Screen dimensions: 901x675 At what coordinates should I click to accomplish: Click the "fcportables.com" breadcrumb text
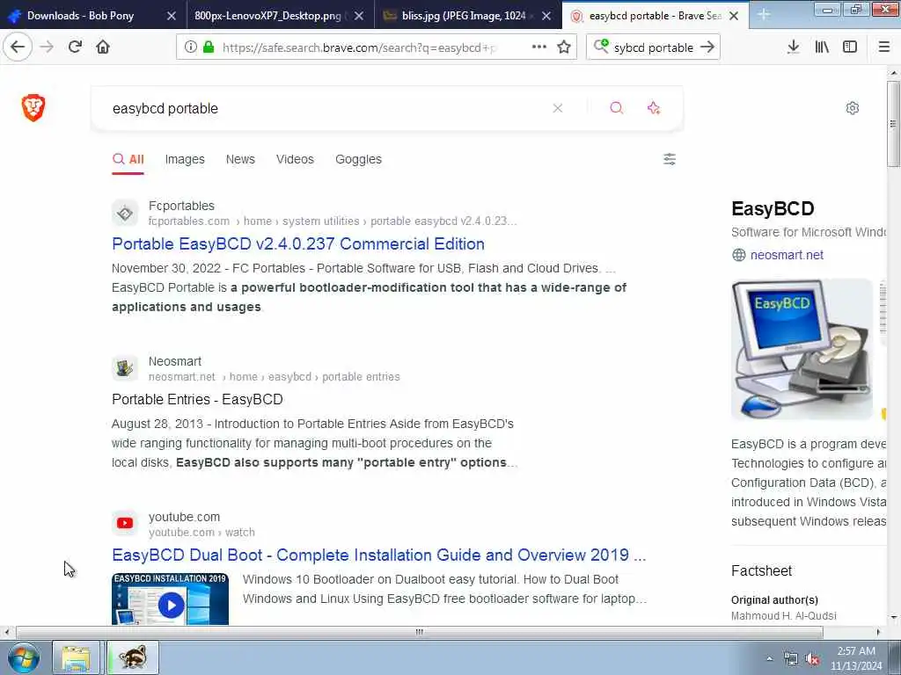coord(189,221)
